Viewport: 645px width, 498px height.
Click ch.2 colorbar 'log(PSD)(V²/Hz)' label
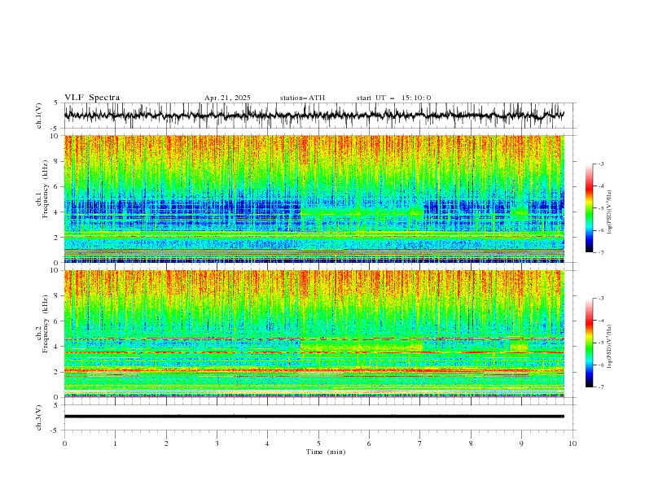coord(609,347)
